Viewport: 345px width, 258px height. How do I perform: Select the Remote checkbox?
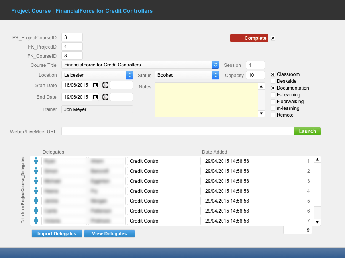273,115
